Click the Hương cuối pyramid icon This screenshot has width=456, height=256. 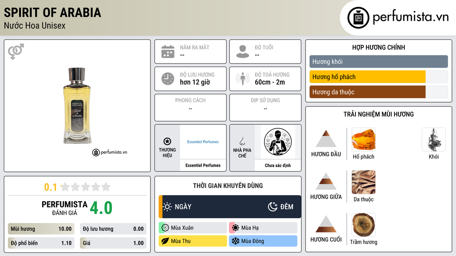326,224
